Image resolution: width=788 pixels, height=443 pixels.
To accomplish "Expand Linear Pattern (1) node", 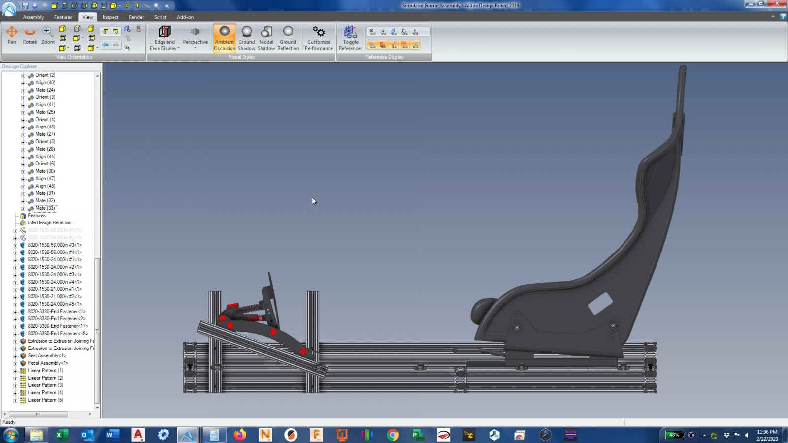I will [x=15, y=371].
